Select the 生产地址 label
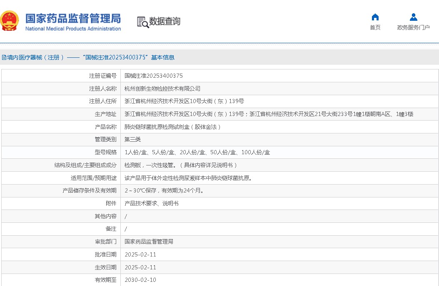This screenshot has width=439, height=286. tap(105, 114)
